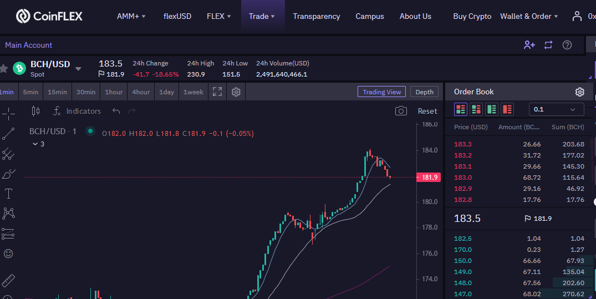Expand the Wallet & Order menu

[x=529, y=16]
